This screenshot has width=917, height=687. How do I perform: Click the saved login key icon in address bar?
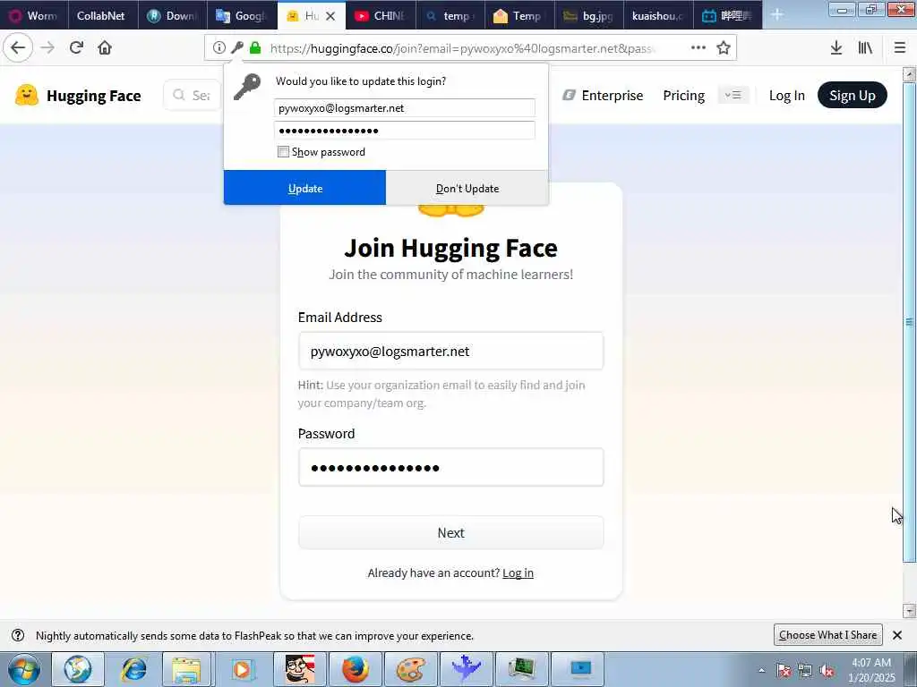click(236, 48)
